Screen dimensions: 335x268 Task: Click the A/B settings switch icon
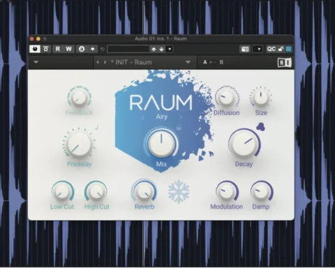pos(82,49)
